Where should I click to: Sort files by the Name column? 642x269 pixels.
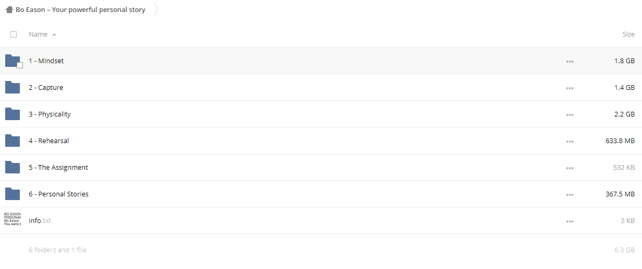[38, 34]
